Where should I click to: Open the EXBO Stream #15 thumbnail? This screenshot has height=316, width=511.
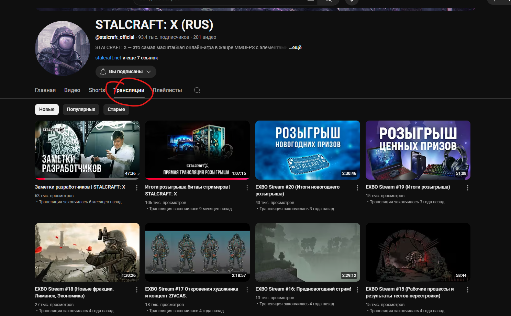tap(418, 252)
